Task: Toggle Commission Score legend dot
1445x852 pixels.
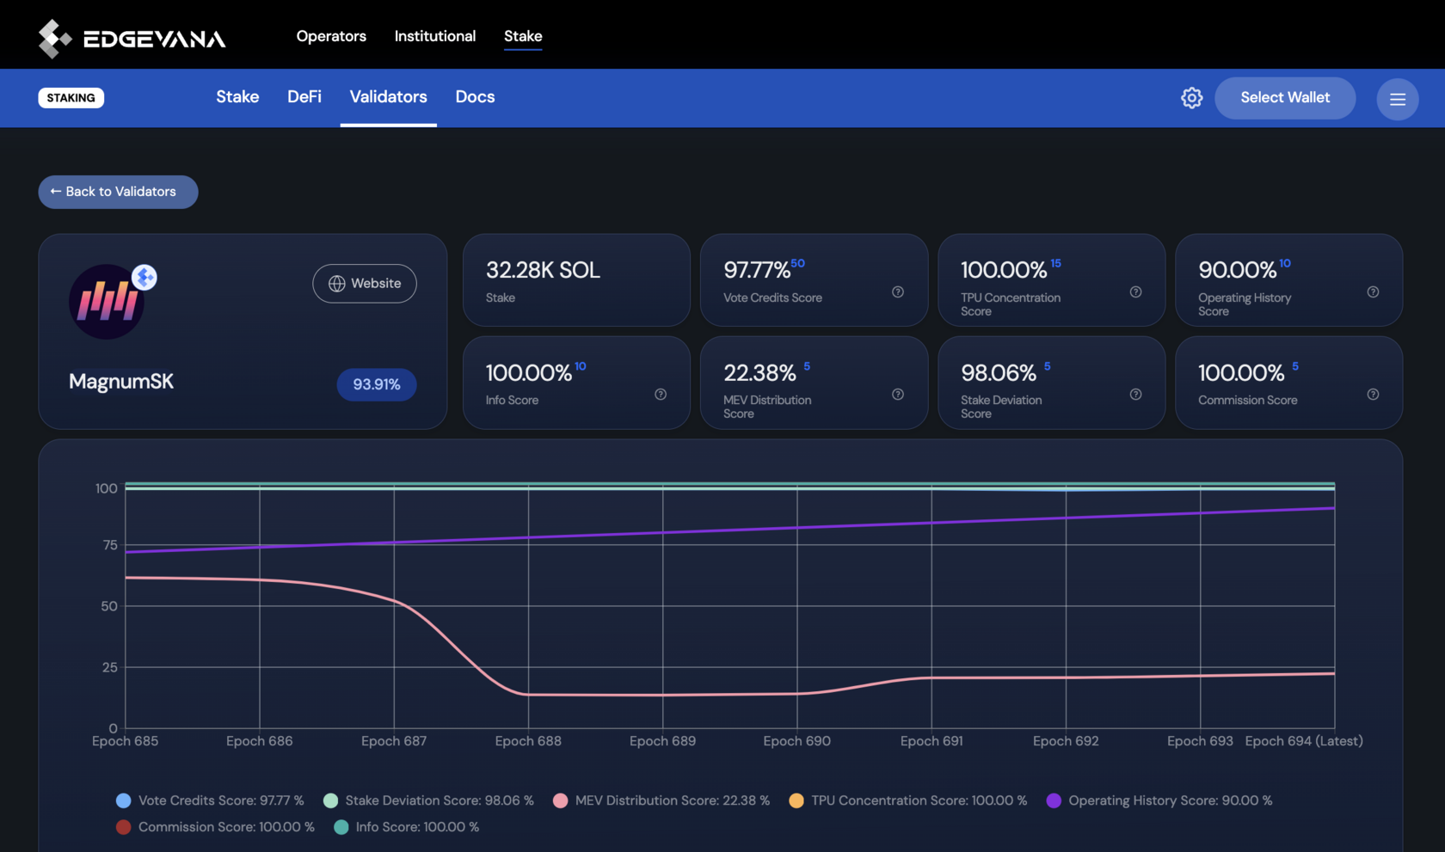Action: click(x=123, y=827)
